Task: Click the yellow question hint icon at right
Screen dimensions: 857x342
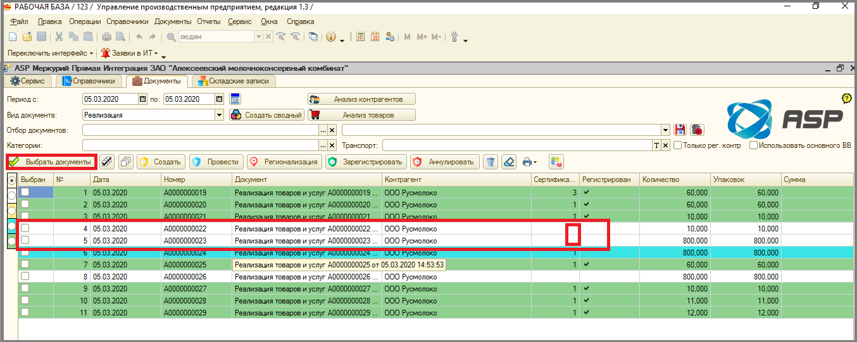Action: [847, 99]
